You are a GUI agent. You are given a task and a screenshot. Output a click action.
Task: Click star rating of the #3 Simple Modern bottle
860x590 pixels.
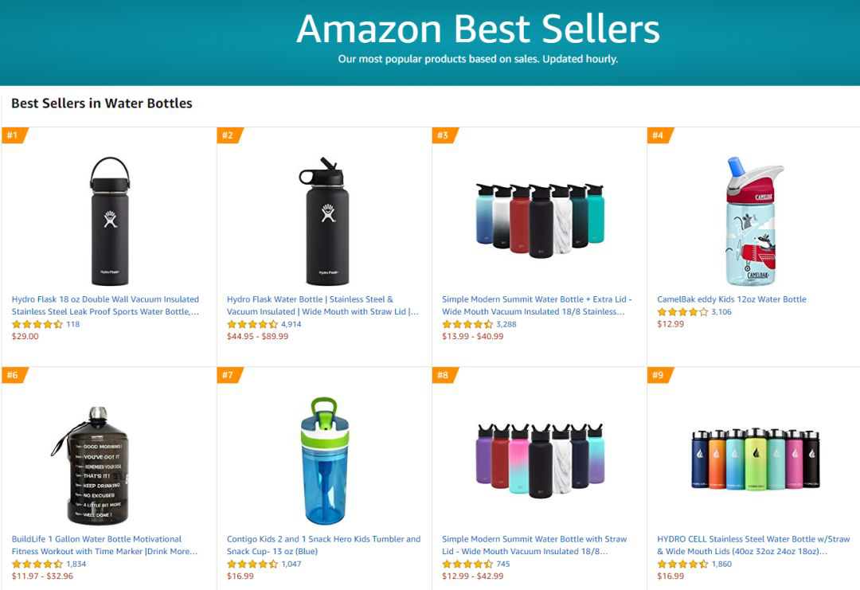[467, 324]
